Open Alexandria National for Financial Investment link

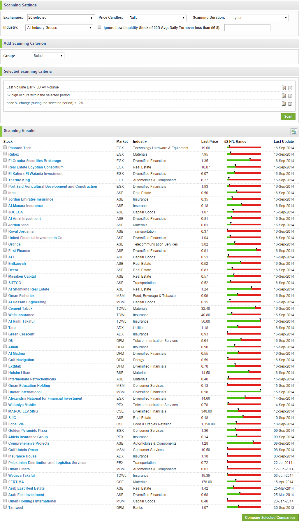click(x=45, y=399)
